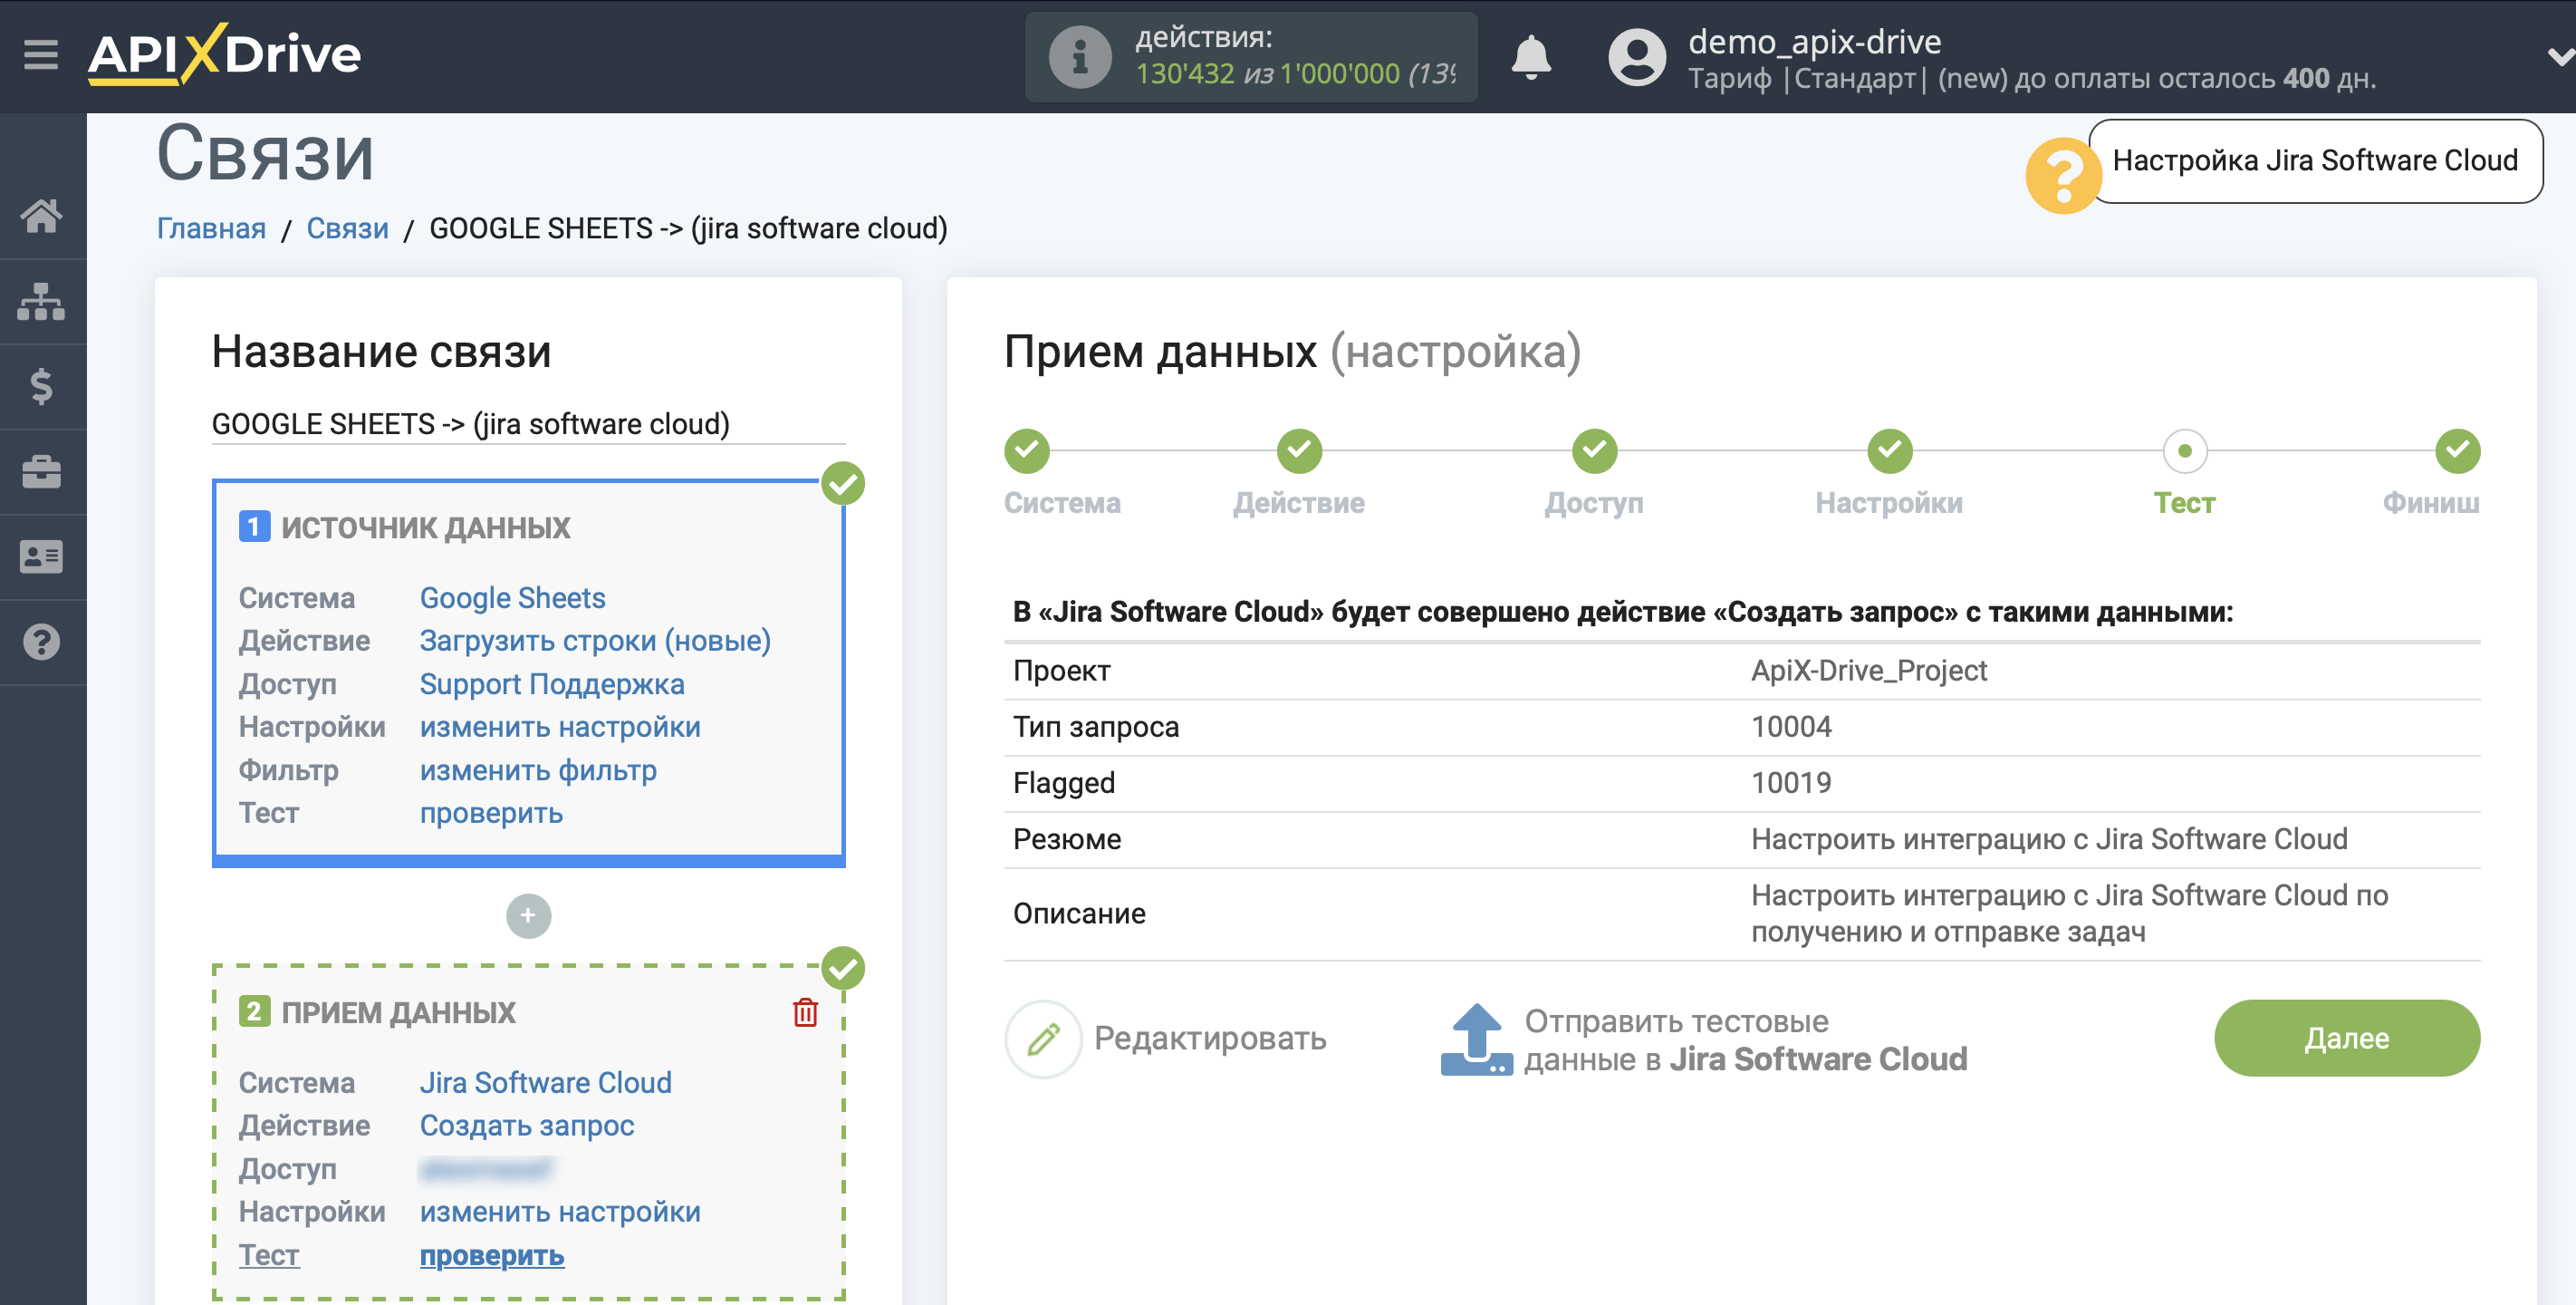2576x1305 pixels.
Task: Open Jira Software Cloud system link
Action: [545, 1082]
